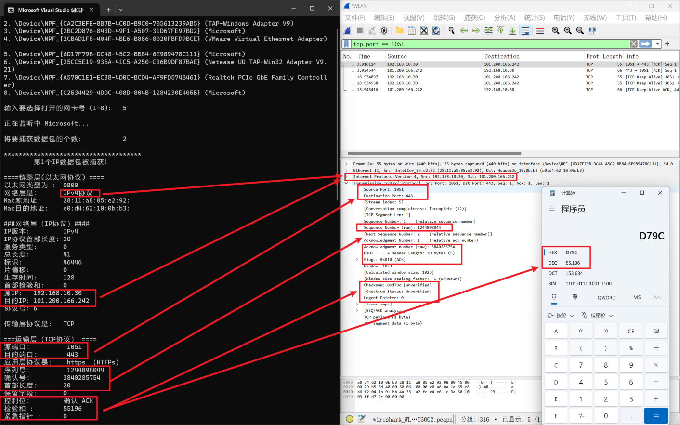Switch to bit toggling keypad
Screen dimensions: 680x425
pos(575,297)
